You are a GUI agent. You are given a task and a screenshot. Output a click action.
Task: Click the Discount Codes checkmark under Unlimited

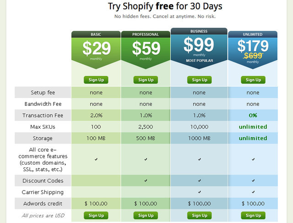click(x=253, y=181)
